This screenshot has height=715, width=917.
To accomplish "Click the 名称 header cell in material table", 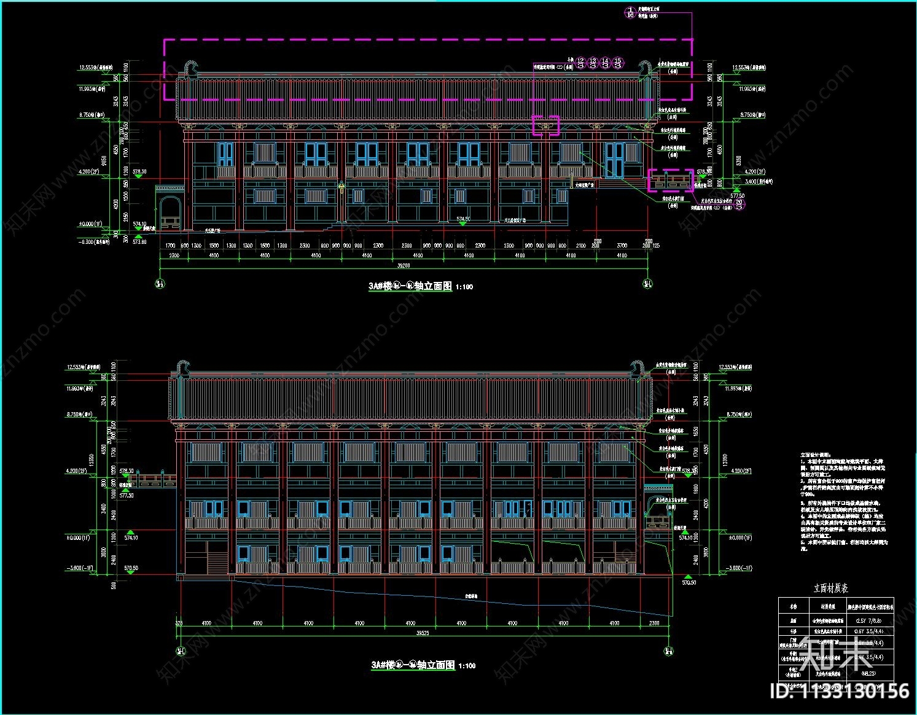I will (x=792, y=606).
